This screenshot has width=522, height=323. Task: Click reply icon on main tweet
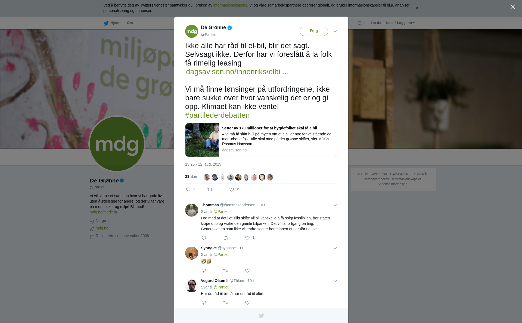(188, 190)
